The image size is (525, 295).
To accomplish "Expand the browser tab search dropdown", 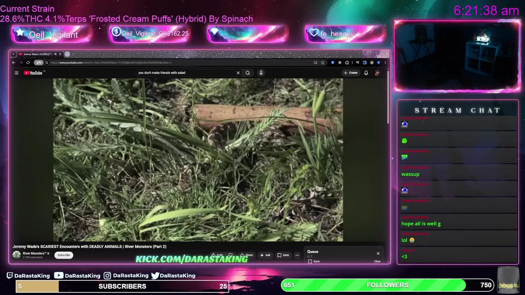I will [14, 54].
